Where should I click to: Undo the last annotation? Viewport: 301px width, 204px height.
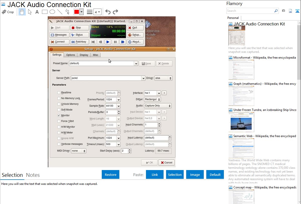(108, 12)
